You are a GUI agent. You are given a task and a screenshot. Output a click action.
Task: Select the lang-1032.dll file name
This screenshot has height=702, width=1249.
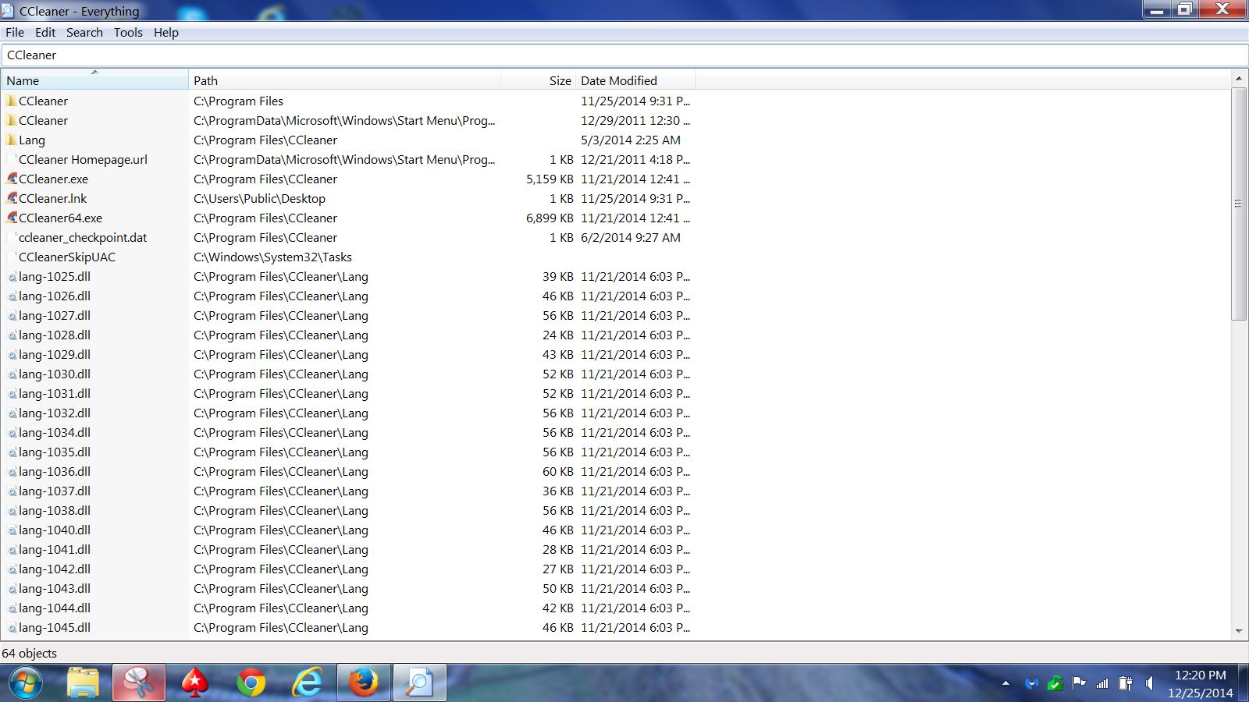point(55,413)
